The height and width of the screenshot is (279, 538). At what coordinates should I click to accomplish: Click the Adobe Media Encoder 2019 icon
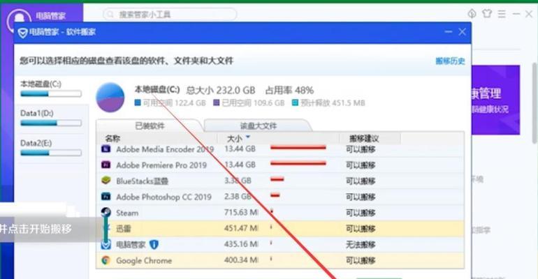[106, 149]
